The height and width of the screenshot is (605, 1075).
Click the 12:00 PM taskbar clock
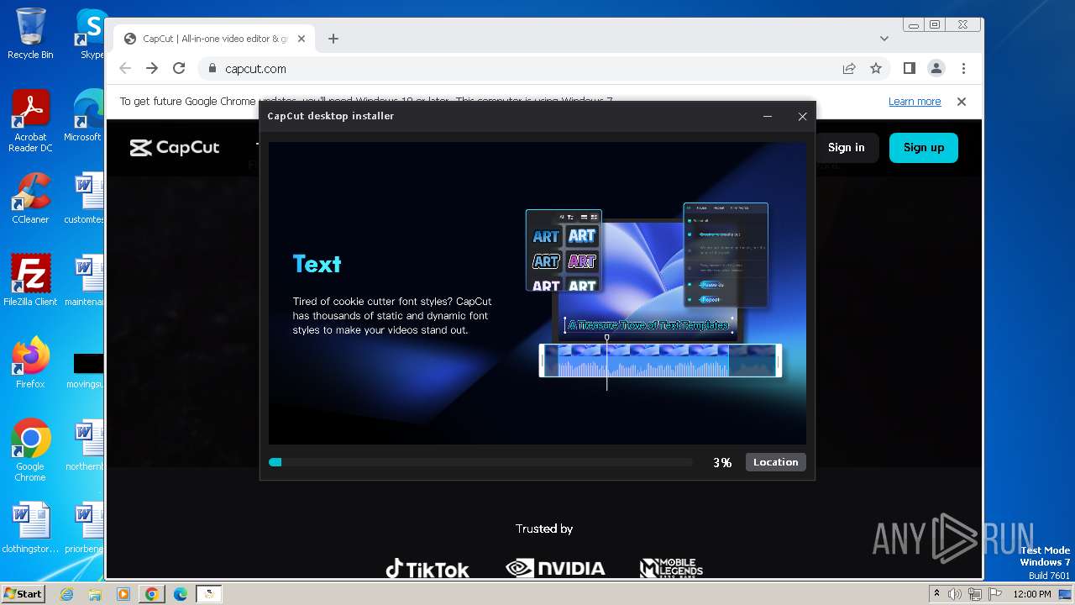(x=1032, y=594)
